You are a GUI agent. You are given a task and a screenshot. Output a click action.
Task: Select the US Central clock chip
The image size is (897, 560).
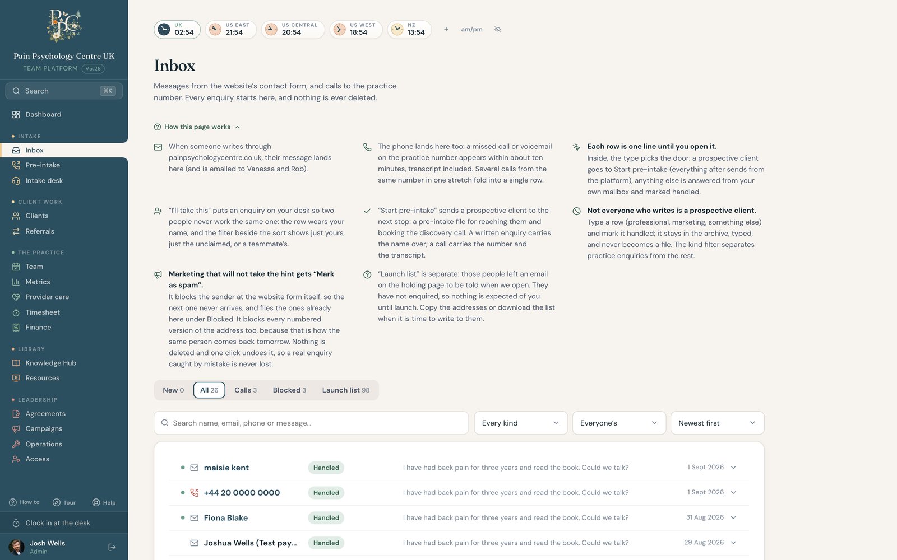tap(293, 30)
